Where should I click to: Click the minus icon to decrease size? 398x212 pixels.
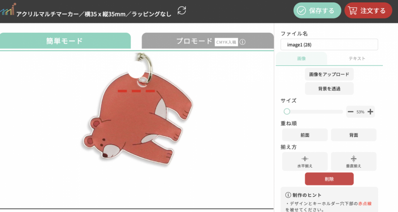[351, 112]
